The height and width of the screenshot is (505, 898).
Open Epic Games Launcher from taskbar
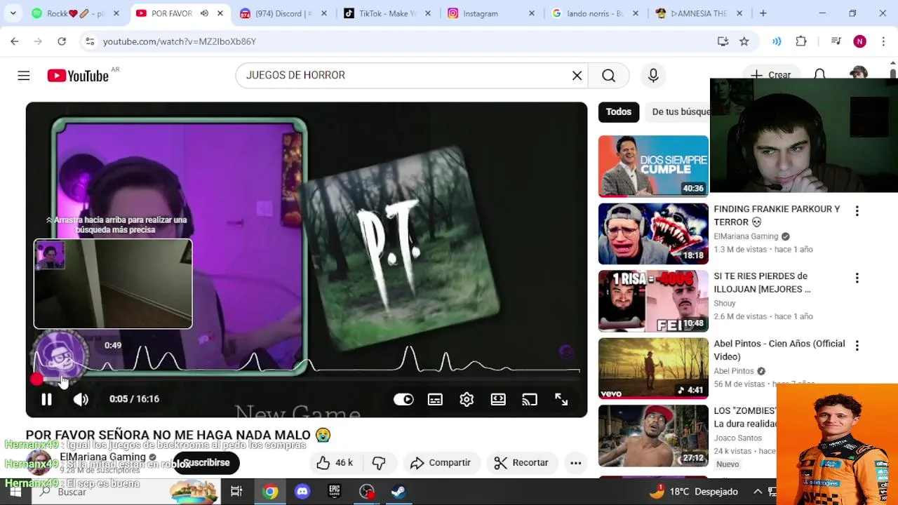pyautogui.click(x=335, y=492)
